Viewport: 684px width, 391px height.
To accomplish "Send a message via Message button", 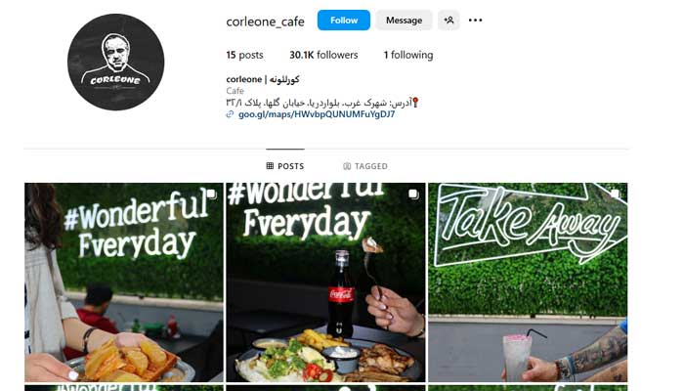I will (x=404, y=21).
